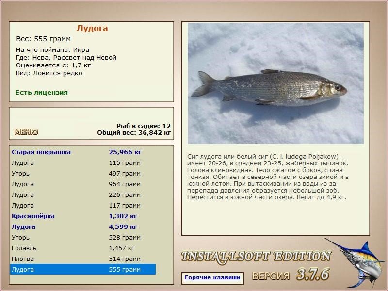Click the Вес: 555 грамм text
The image size is (388, 291).
(x=43, y=39)
